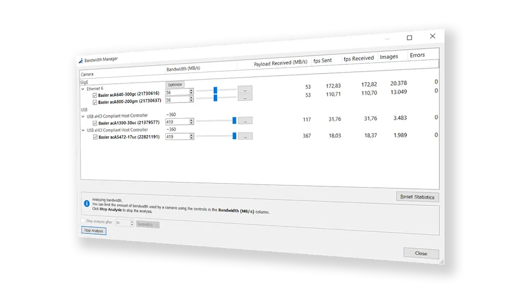Screen dimensions: 529x297
Task: Collapse the USB host controller above acA1300-30uc
Action: point(83,117)
